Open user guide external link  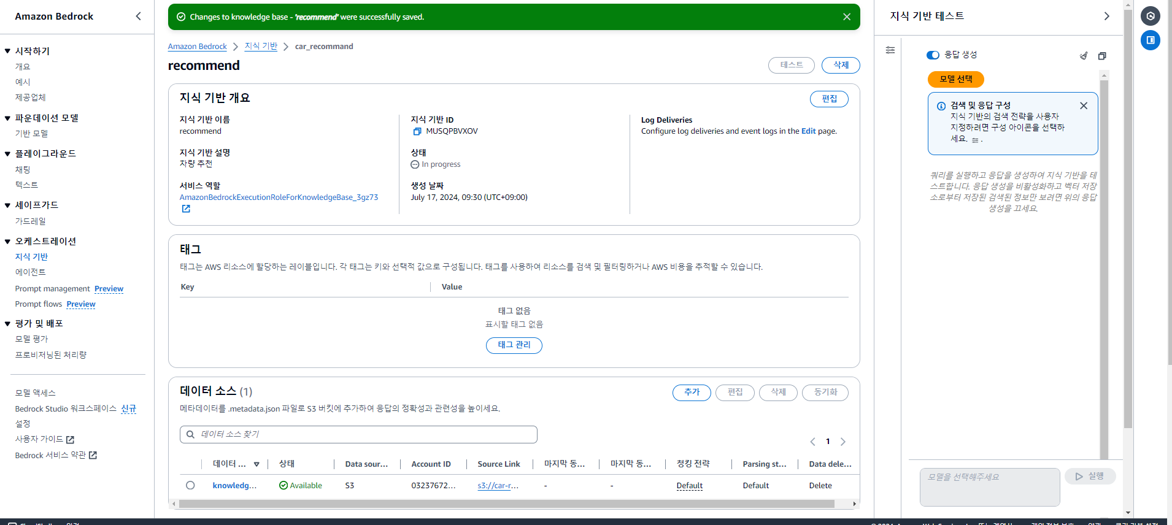click(70, 440)
